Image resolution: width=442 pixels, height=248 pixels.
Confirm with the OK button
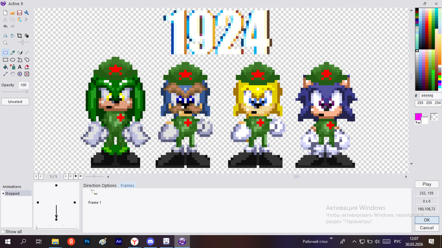coord(426,220)
